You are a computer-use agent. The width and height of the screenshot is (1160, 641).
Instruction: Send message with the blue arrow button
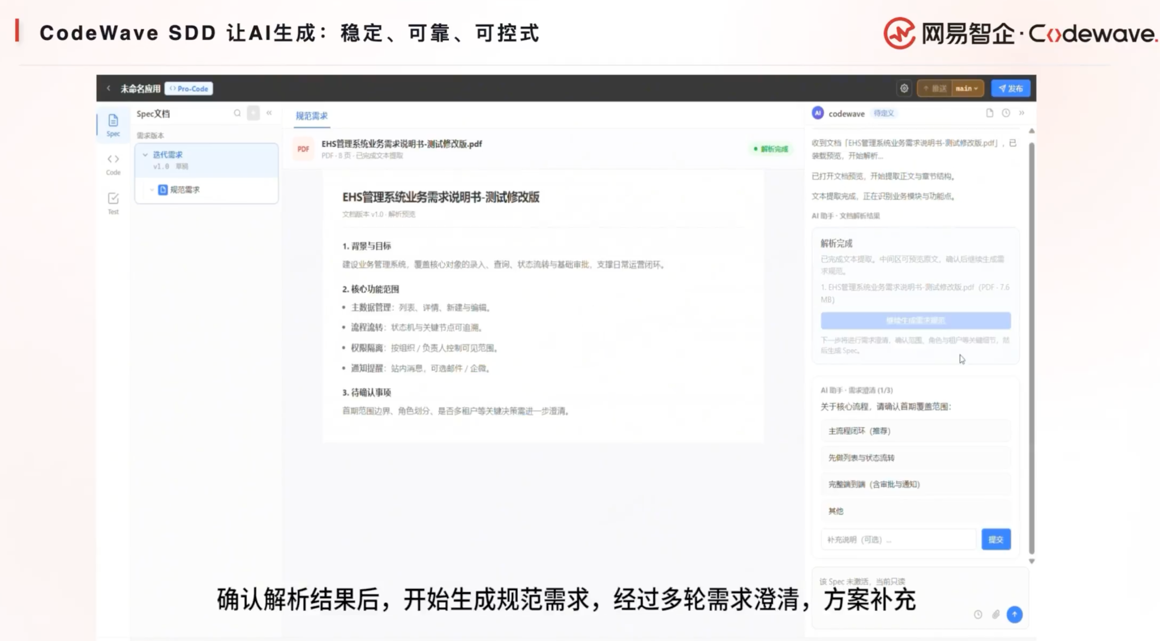(x=1015, y=614)
